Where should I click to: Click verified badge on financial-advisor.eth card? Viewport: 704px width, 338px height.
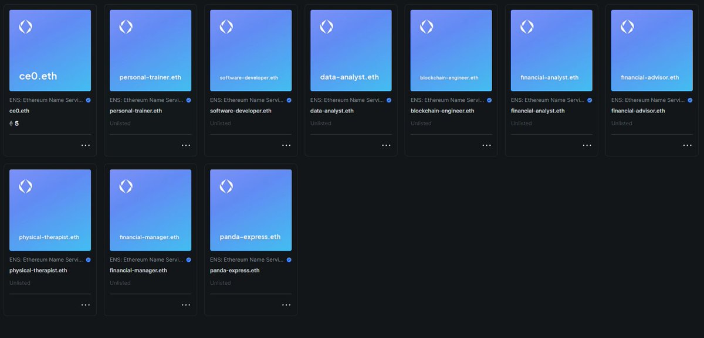690,100
